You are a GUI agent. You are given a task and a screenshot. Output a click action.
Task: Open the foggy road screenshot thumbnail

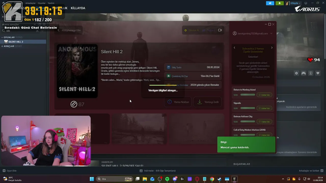[139, 129]
